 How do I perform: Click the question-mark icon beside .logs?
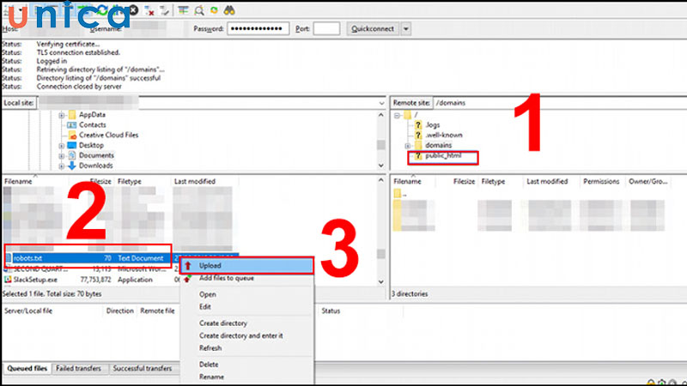click(418, 125)
